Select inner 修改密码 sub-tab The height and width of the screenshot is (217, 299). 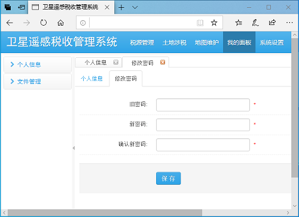pos(126,79)
